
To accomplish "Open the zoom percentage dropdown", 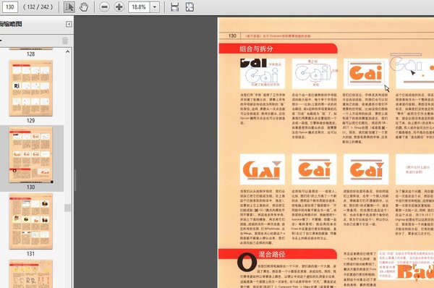I will coord(155,7).
